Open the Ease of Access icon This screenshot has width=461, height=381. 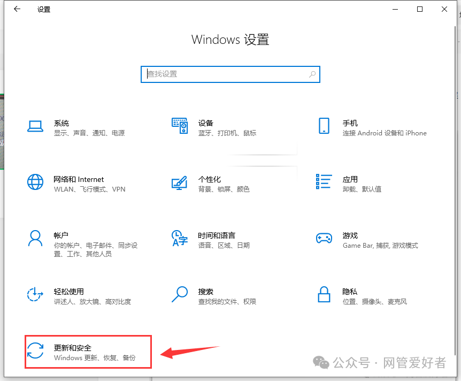click(x=35, y=294)
